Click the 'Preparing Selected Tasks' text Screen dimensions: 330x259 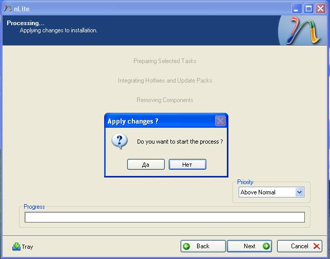pyautogui.click(x=165, y=61)
